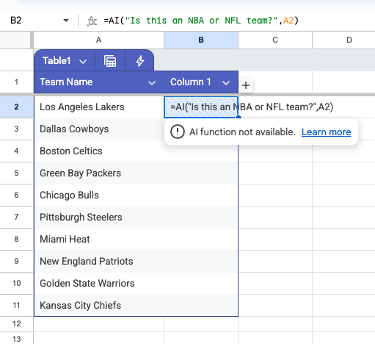
Task: Click the blue fill handle on B2
Action: [239, 118]
